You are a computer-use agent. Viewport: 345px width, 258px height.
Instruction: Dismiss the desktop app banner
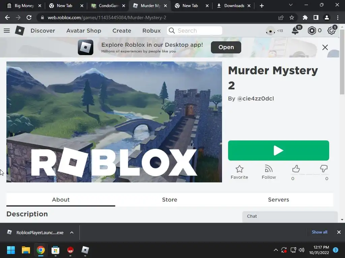point(325,47)
